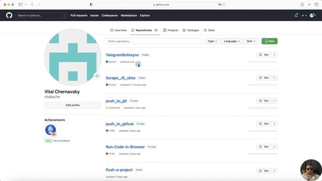Star the push_to_git repository
Screen dimensions: 322x181
click(264, 101)
